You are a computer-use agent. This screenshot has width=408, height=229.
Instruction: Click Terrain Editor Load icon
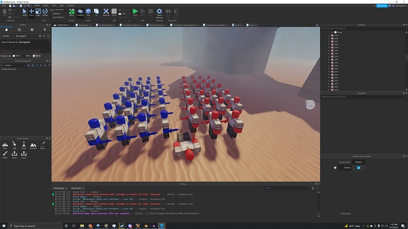tap(24, 155)
